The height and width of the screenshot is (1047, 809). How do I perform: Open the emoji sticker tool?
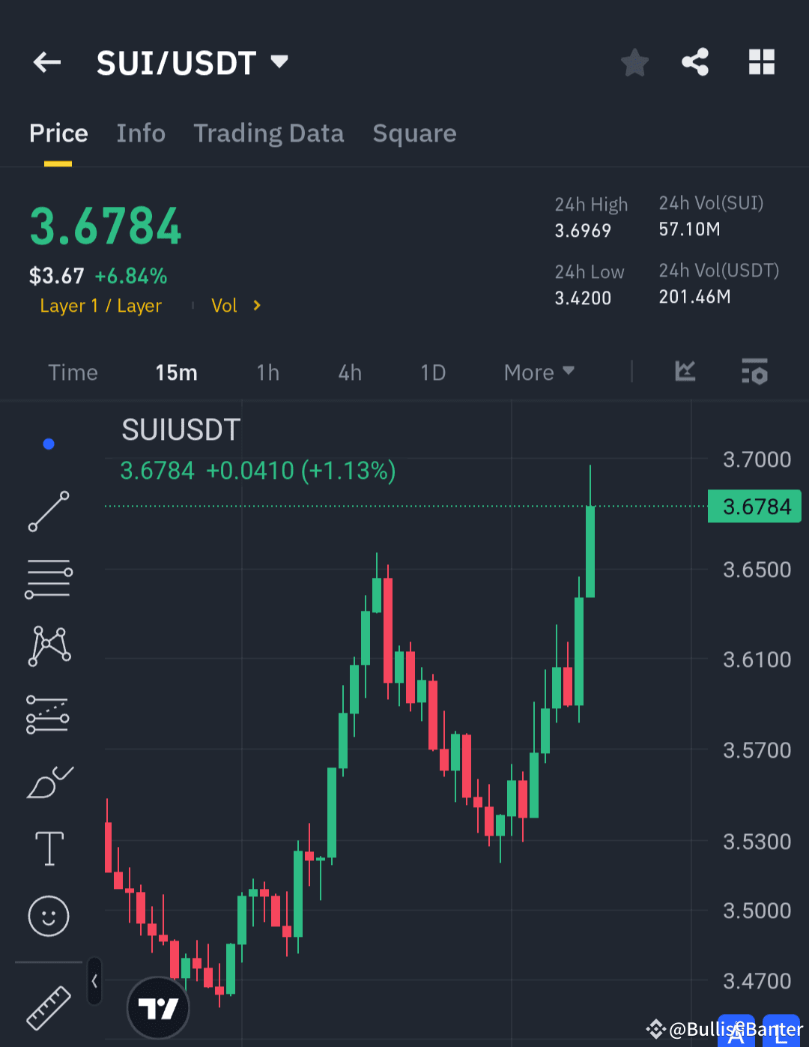(49, 915)
